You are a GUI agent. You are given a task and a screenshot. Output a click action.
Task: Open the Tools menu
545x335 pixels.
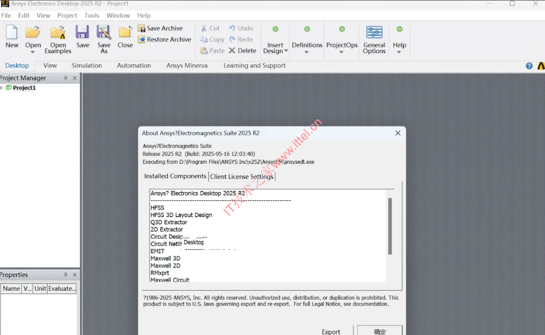pyautogui.click(x=92, y=15)
